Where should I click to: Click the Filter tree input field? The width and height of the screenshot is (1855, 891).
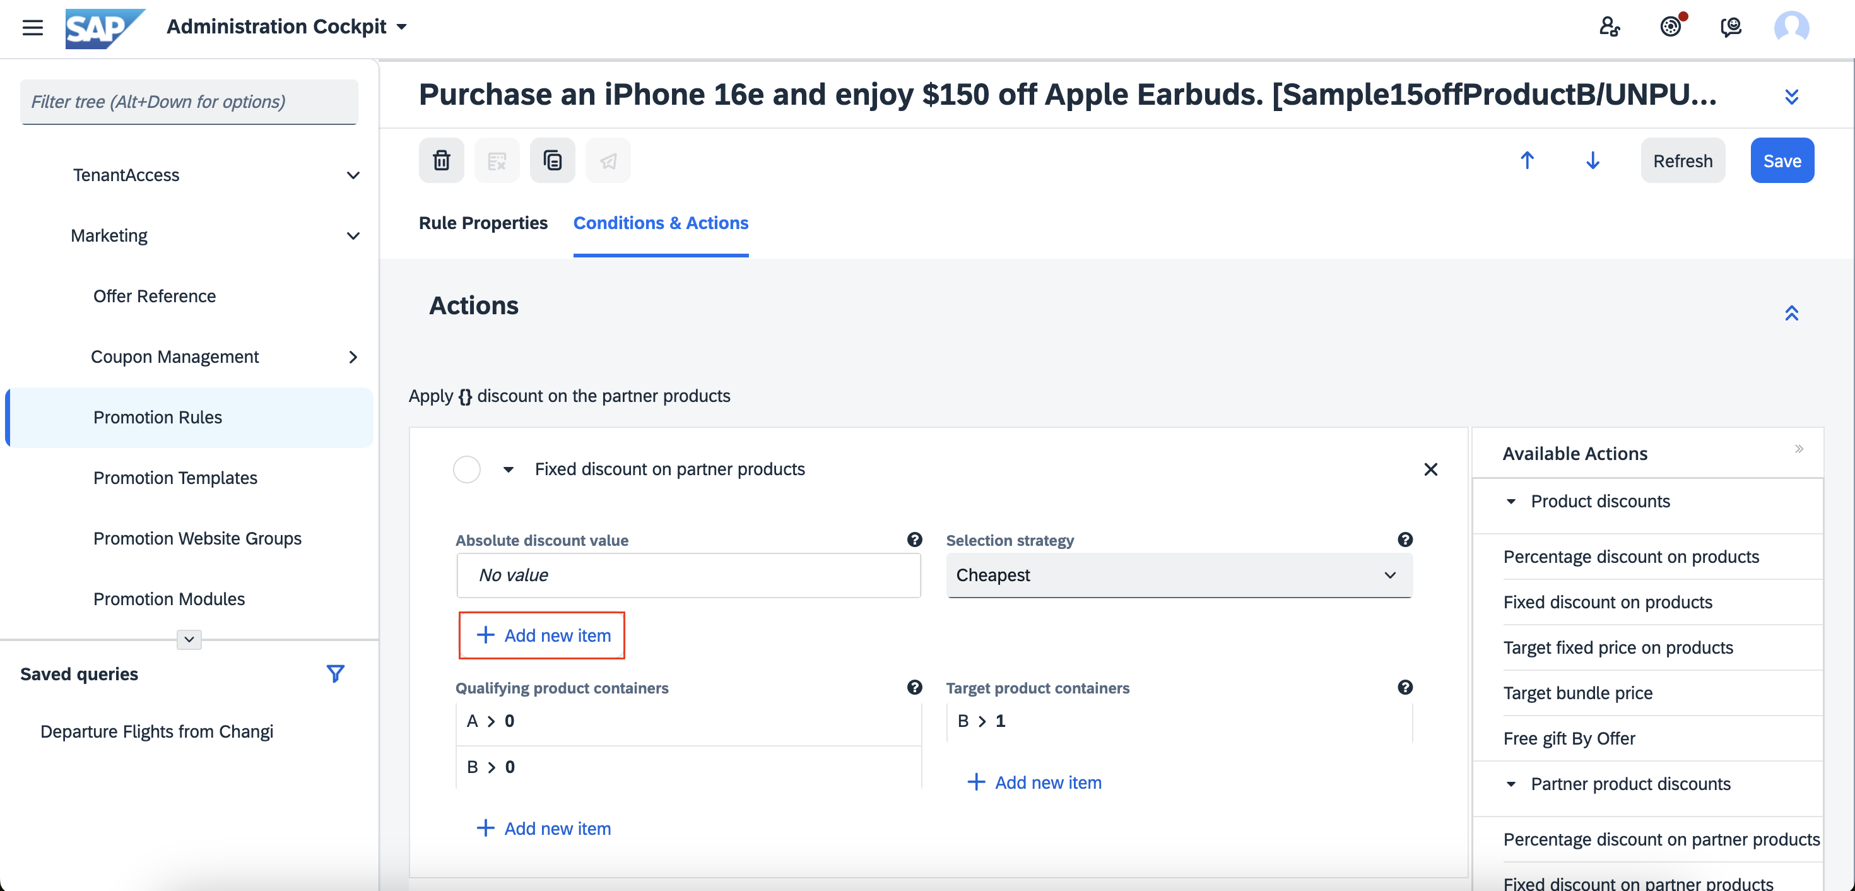[189, 102]
